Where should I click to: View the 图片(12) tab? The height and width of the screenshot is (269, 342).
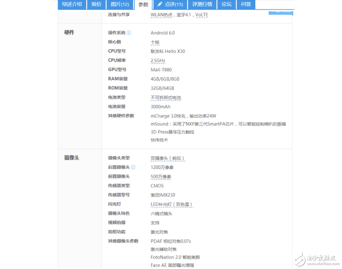click(120, 5)
